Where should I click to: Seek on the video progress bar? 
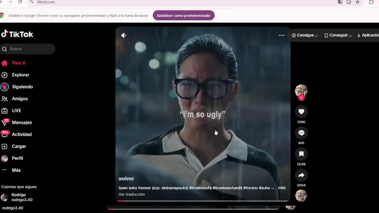coord(203,201)
